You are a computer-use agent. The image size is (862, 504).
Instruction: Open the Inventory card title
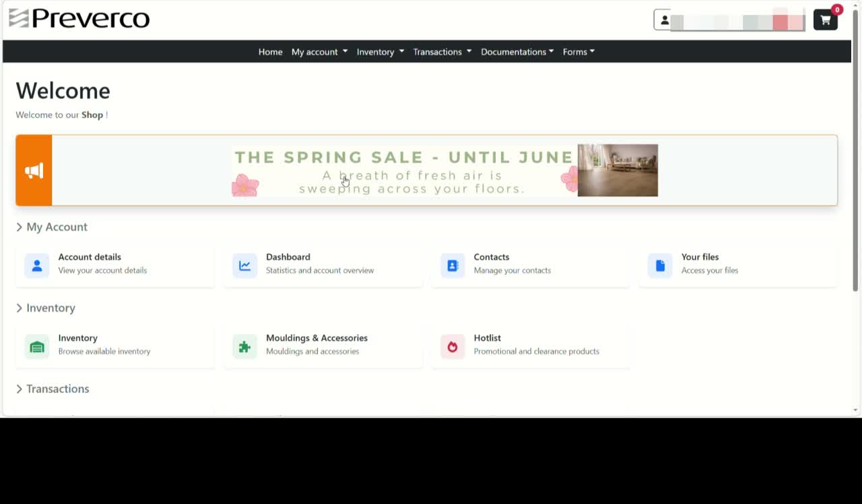coord(77,338)
